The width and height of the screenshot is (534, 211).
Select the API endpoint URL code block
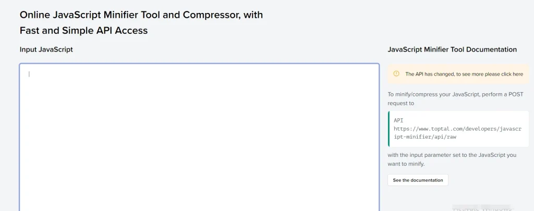pos(458,129)
